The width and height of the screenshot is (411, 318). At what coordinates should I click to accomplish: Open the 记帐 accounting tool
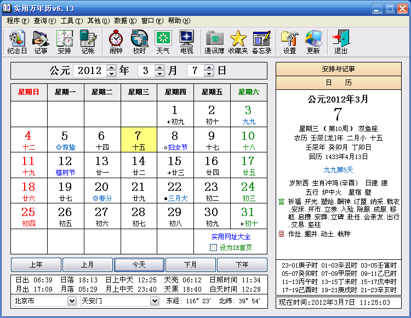point(88,42)
